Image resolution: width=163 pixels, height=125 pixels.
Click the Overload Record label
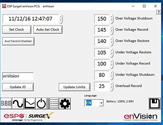pos(128,86)
